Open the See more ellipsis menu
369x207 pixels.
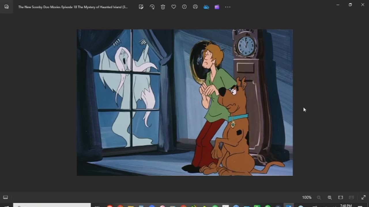pos(228,7)
